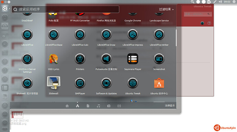Switch to the Applications lens
This screenshot has height=132, width=237.
pos(78,106)
